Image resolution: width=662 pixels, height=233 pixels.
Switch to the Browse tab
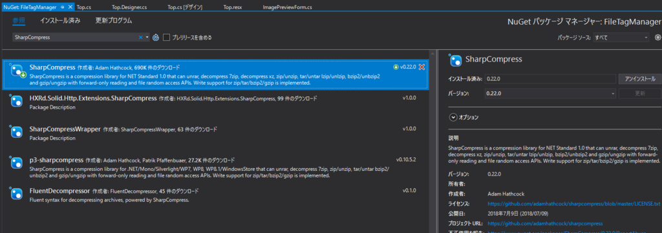click(x=19, y=20)
